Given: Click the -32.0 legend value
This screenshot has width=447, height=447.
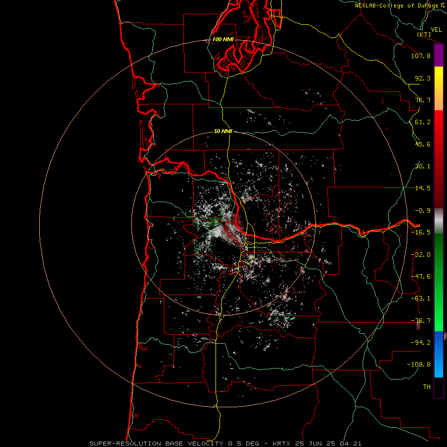Looking at the screenshot, I should 421,255.
